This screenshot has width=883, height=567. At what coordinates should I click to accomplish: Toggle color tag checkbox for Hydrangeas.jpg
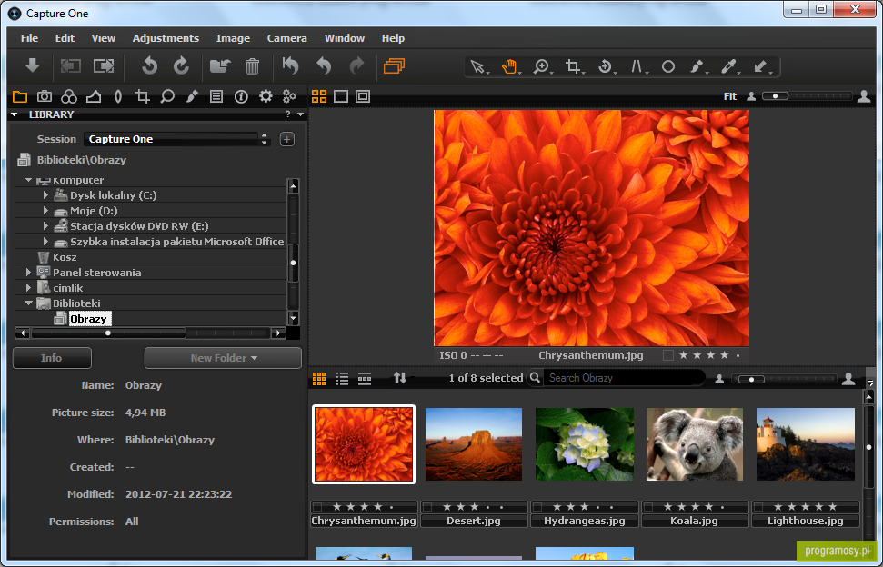tap(537, 507)
